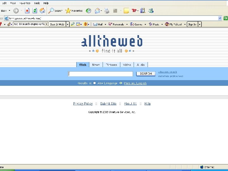
Task: Open the Sign In dropdown arrow
Action: 199,24
